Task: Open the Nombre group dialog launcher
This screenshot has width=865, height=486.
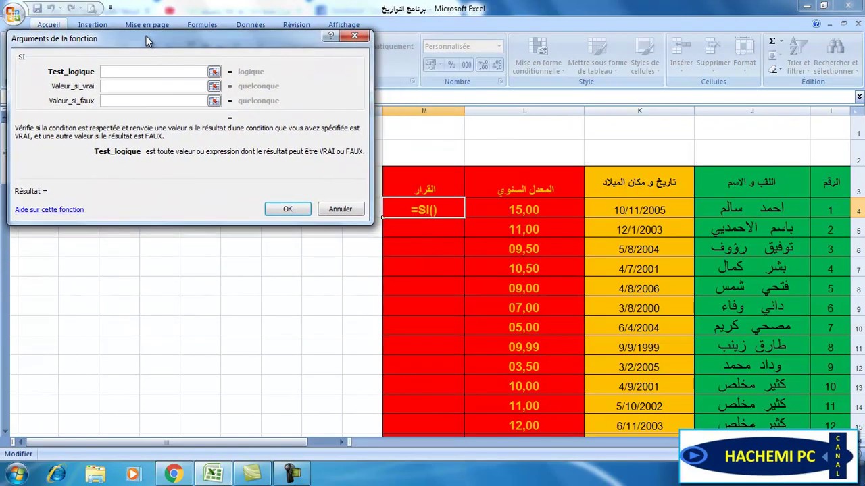Action: coord(501,82)
